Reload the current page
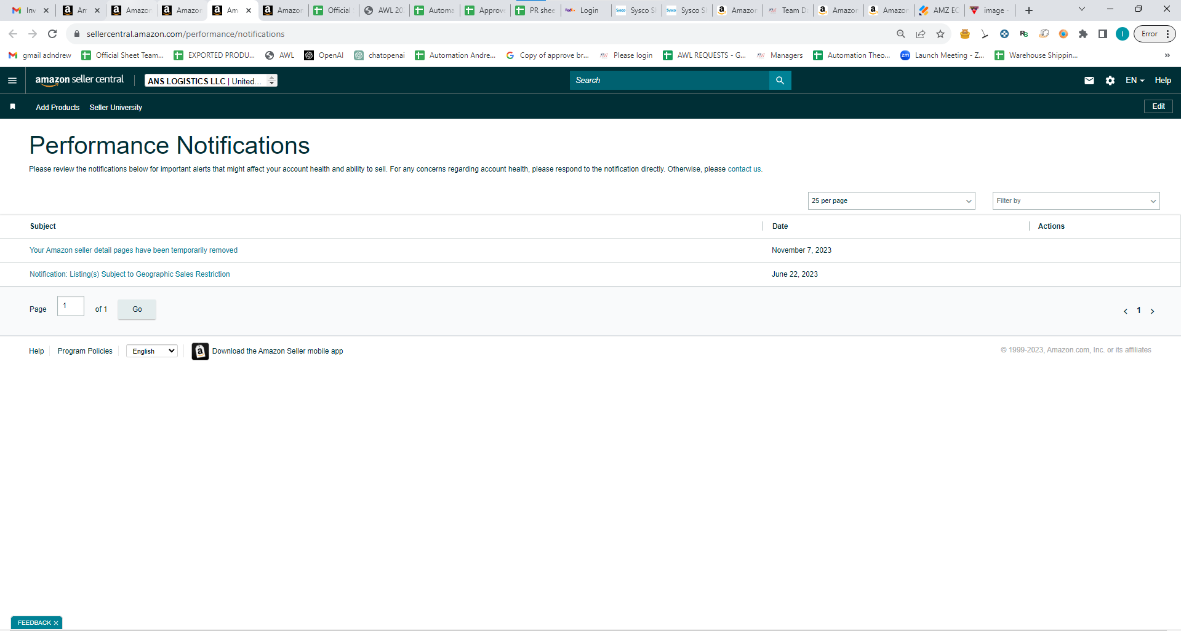The width and height of the screenshot is (1181, 631). [x=52, y=34]
